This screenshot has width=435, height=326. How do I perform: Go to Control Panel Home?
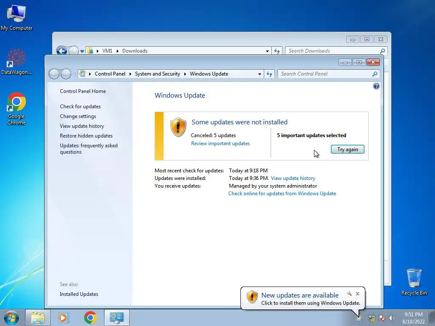[83, 91]
